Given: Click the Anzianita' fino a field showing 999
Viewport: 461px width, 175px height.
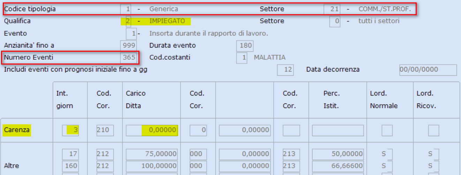Looking at the screenshot, I should (128, 45).
